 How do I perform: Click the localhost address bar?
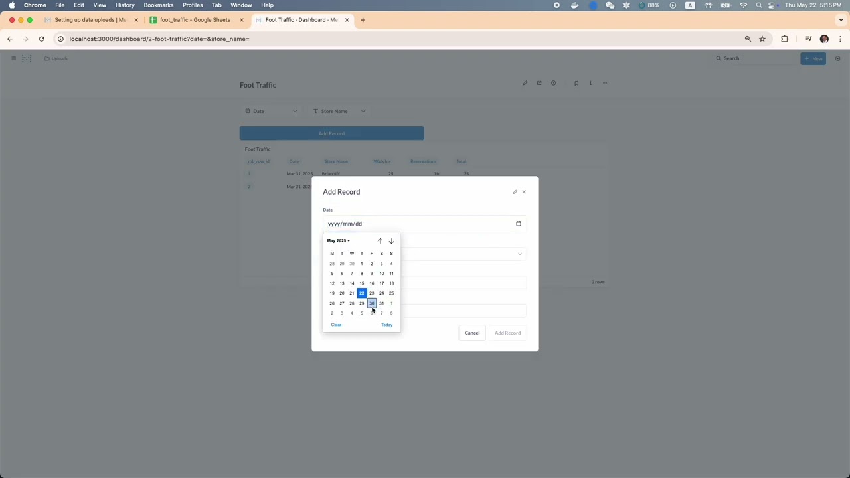[x=398, y=39]
